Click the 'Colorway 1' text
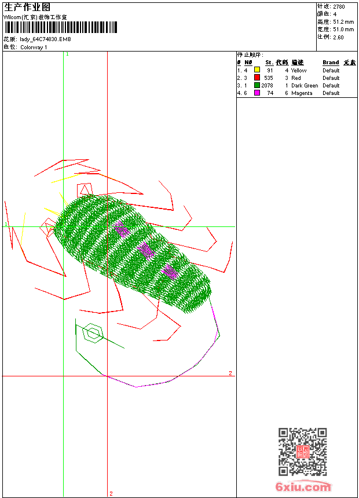The height and width of the screenshot is (498, 359). 34,47
